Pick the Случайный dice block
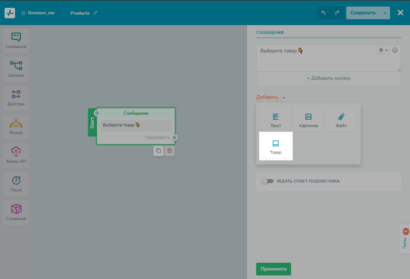The height and width of the screenshot is (279, 410). [x=16, y=213]
